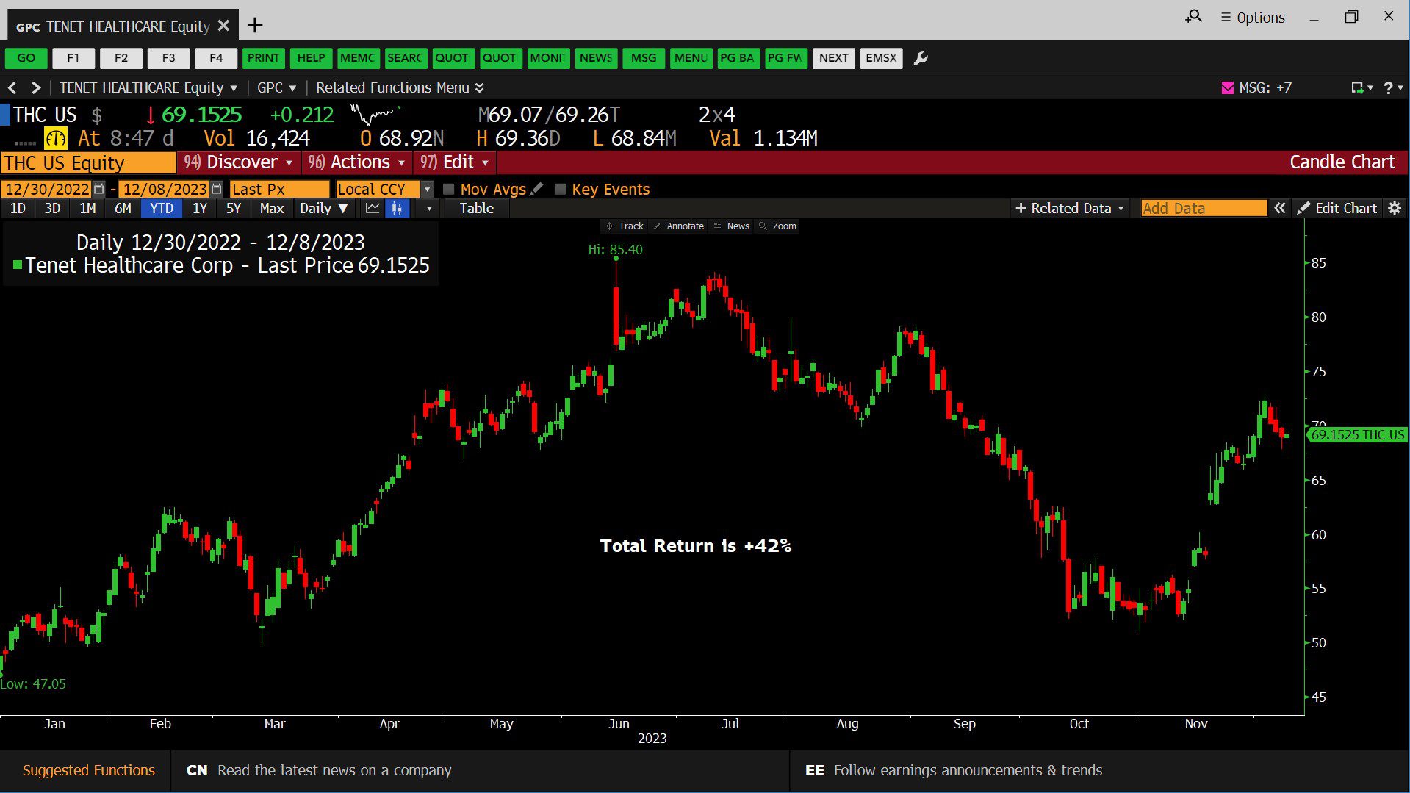Toggle the chart News overlay
Image resolution: width=1410 pixels, height=793 pixels.
tap(732, 226)
